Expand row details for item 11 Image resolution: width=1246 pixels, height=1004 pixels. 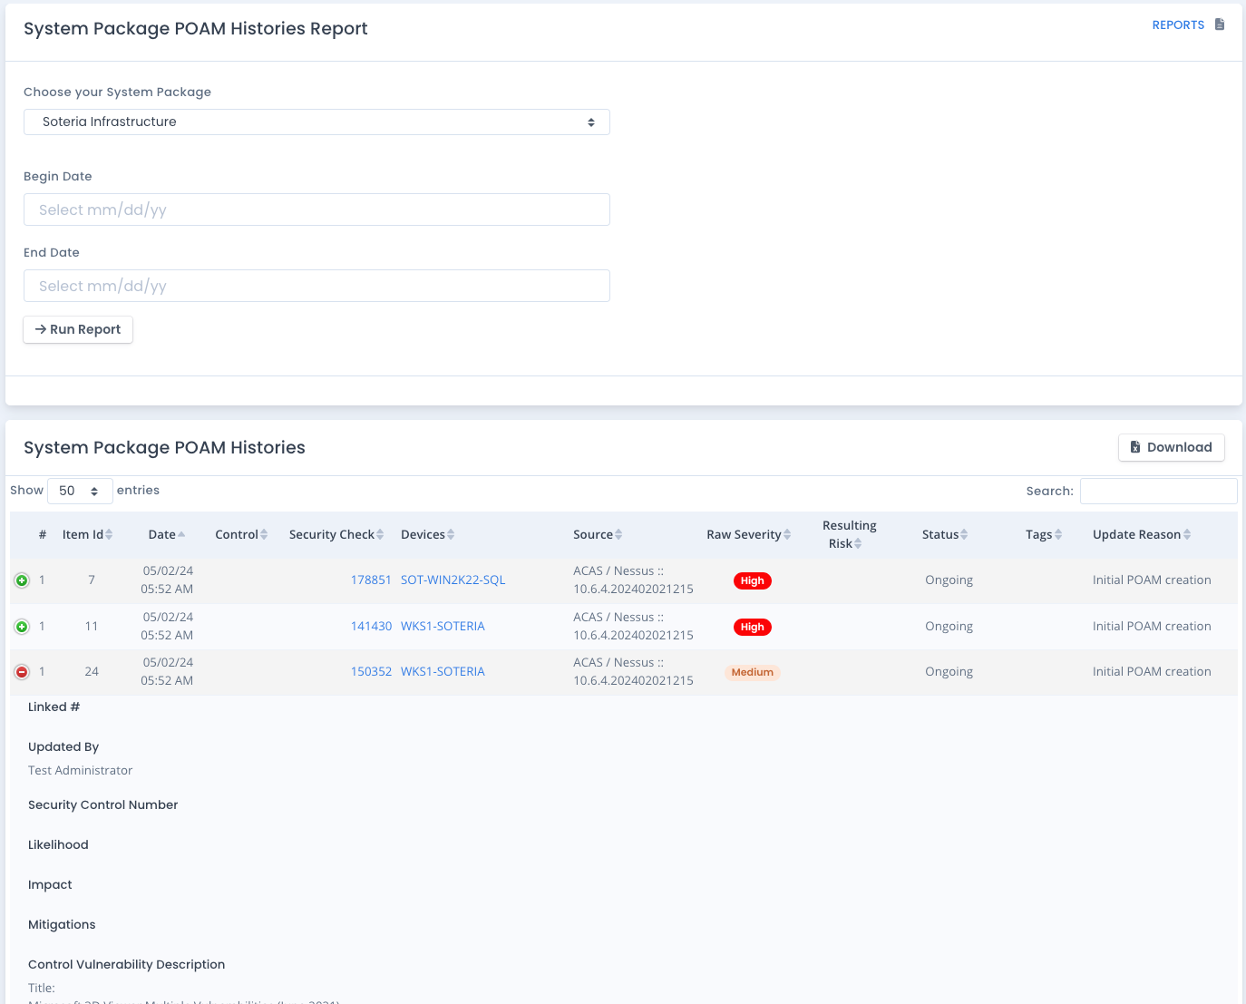[x=22, y=627]
